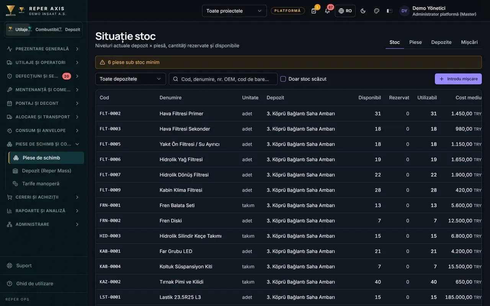This screenshot has width=490, height=306.
Task: Click the Suport lifebuoy icon
Action: pos(10,265)
